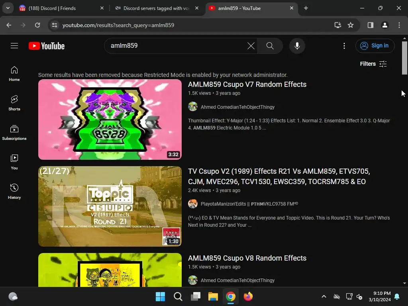Image resolution: width=408 pixels, height=306 pixels.
Task: Open TV Csupo V2 (1989) Effects R21 title
Action: pyautogui.click(x=279, y=177)
